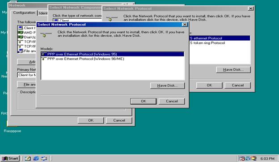
Task: Select File and printer sharing entry
Action: tap(27, 51)
